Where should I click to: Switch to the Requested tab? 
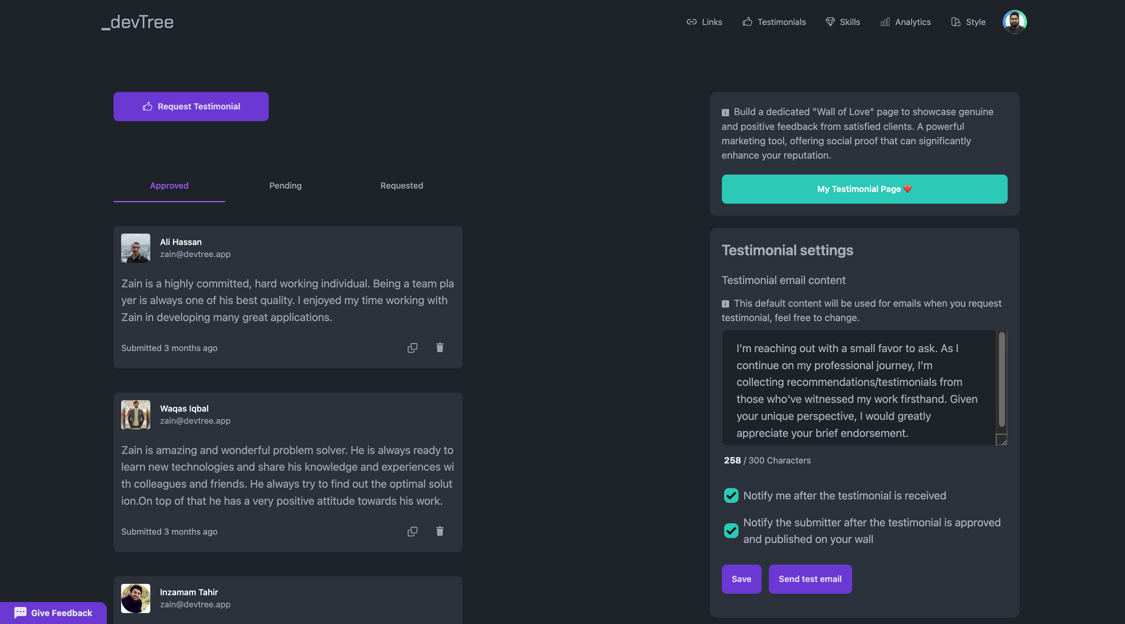click(x=401, y=185)
